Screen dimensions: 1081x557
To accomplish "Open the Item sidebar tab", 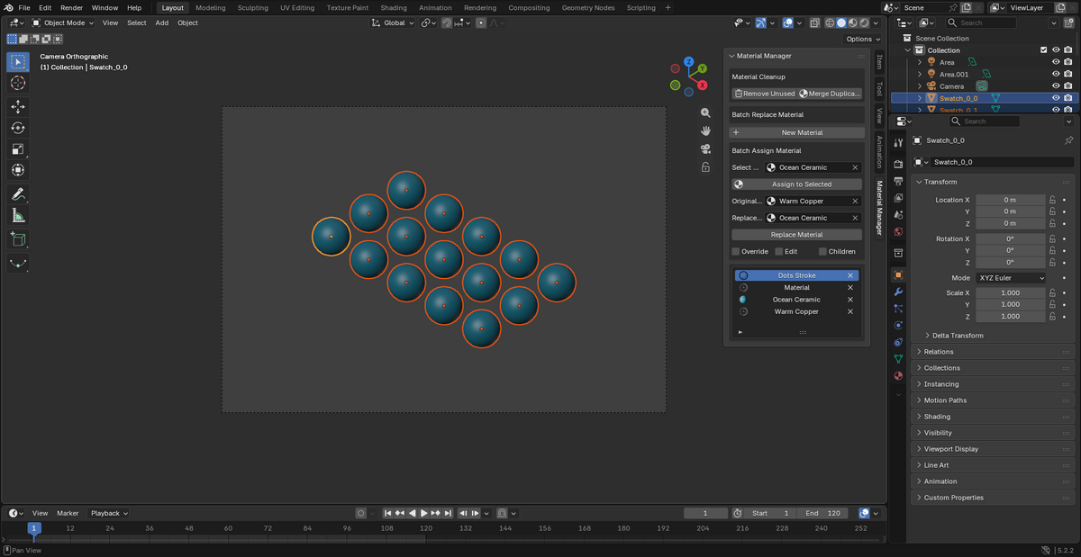I will pos(879,61).
